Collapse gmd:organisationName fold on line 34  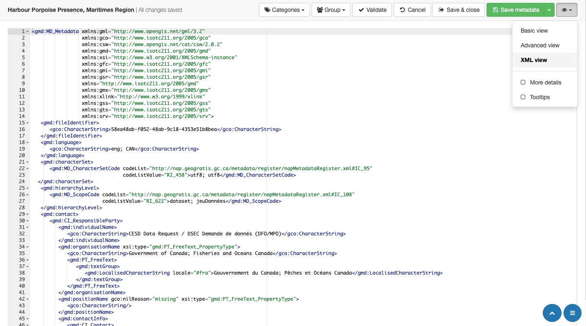coord(27,247)
